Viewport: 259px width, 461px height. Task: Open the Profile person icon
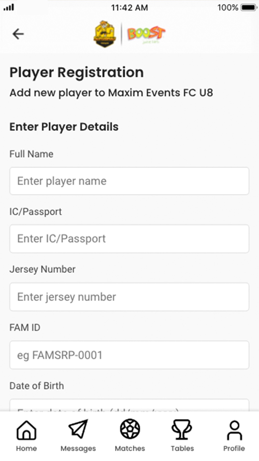click(x=234, y=430)
